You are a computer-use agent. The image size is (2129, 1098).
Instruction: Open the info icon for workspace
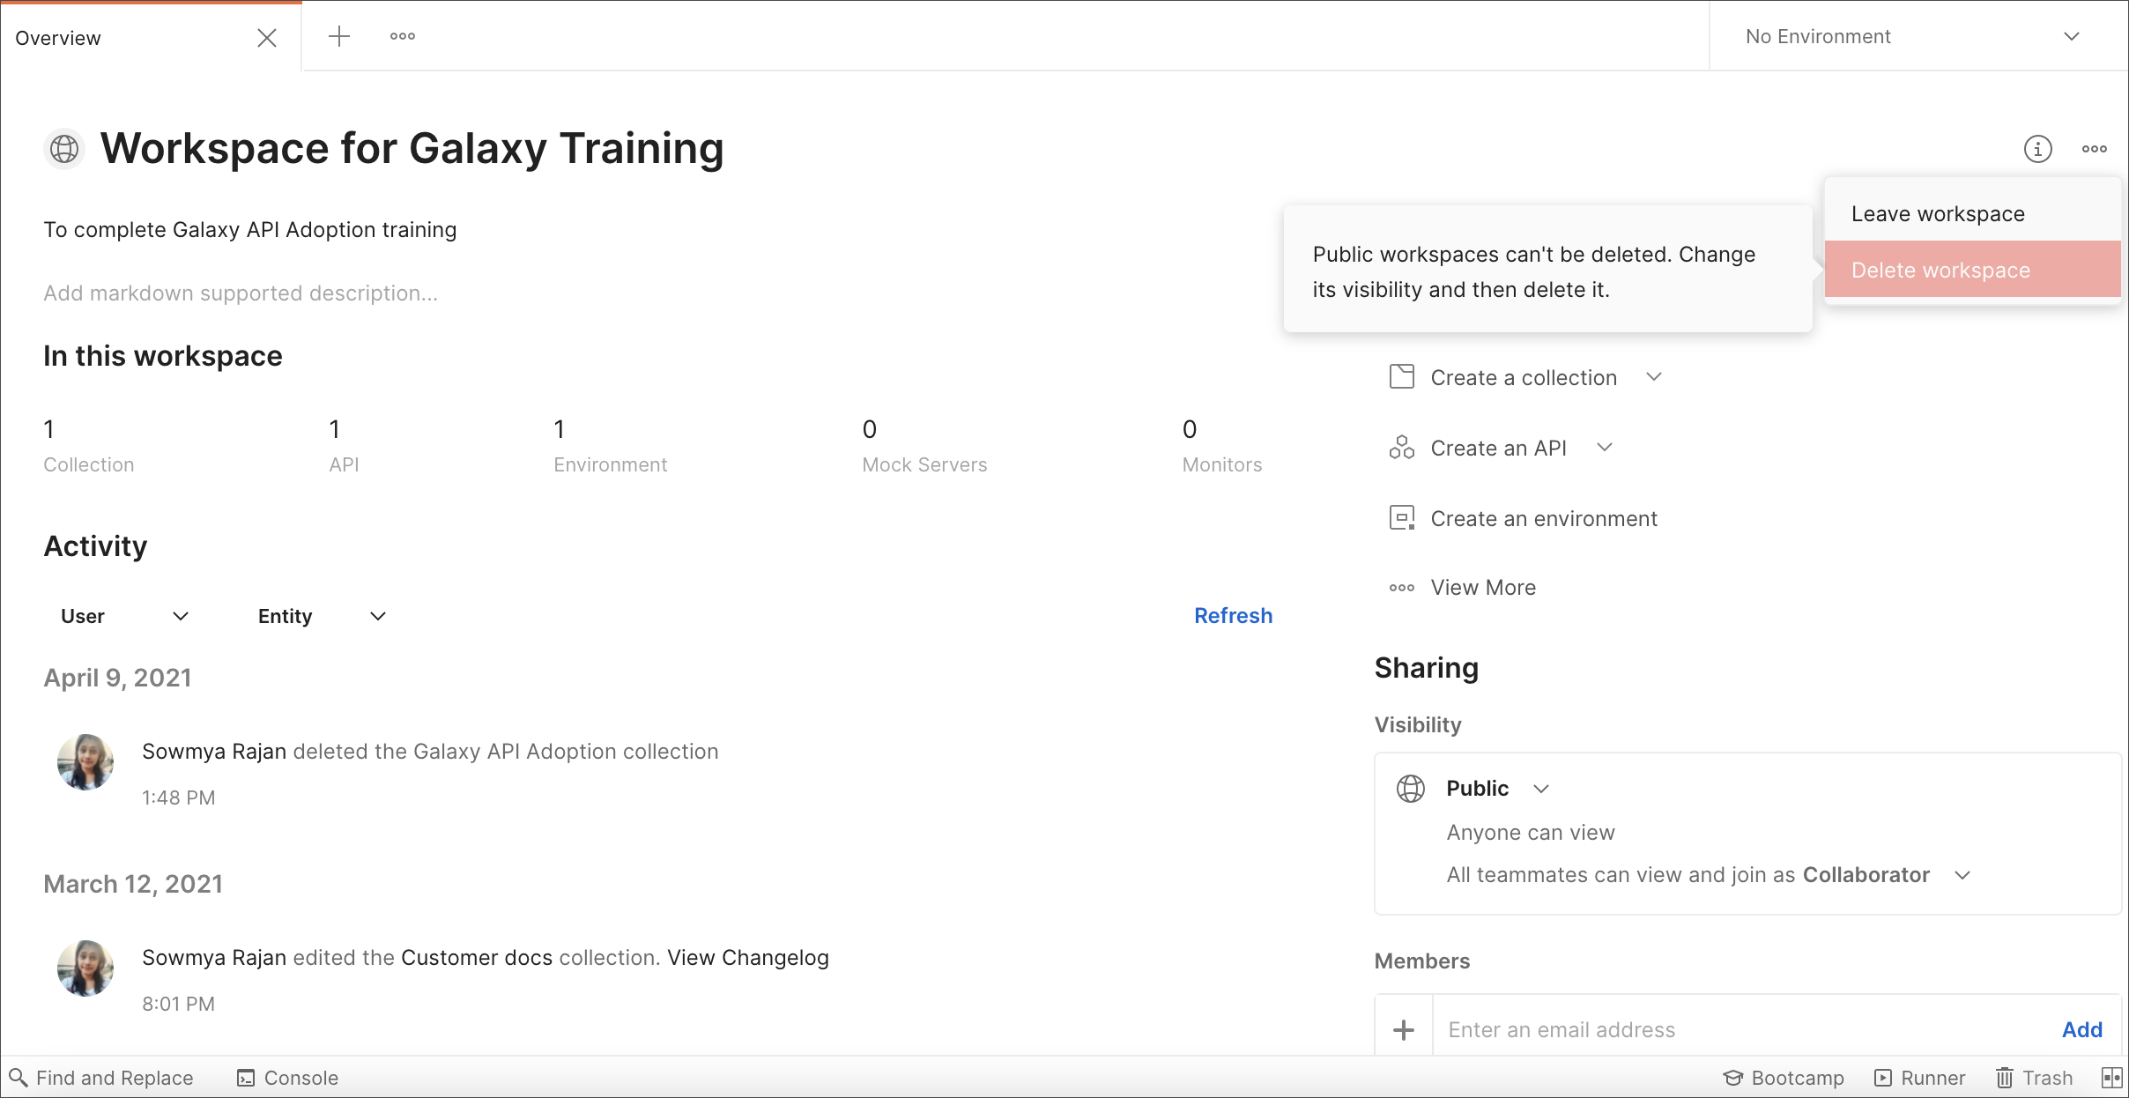[2039, 148]
